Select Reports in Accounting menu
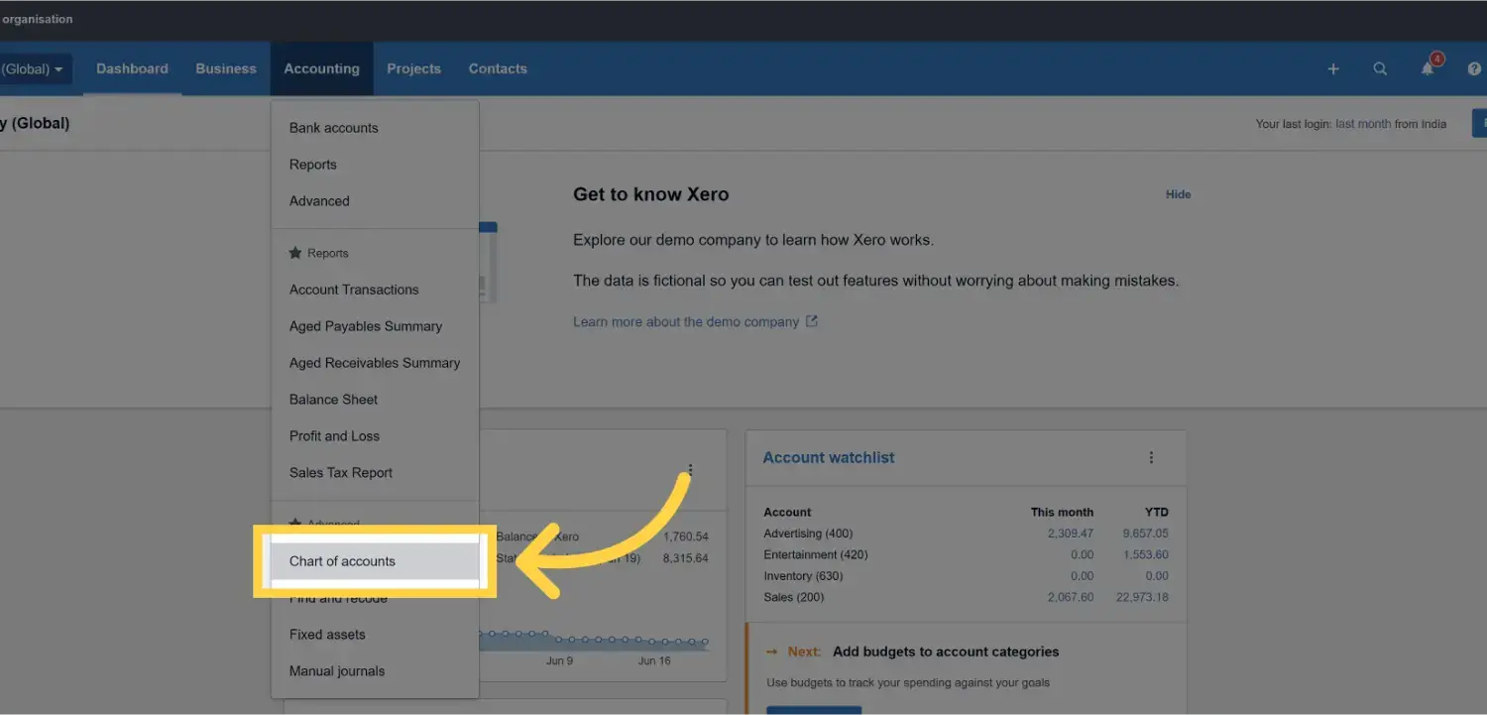The height and width of the screenshot is (715, 1487). click(375, 165)
